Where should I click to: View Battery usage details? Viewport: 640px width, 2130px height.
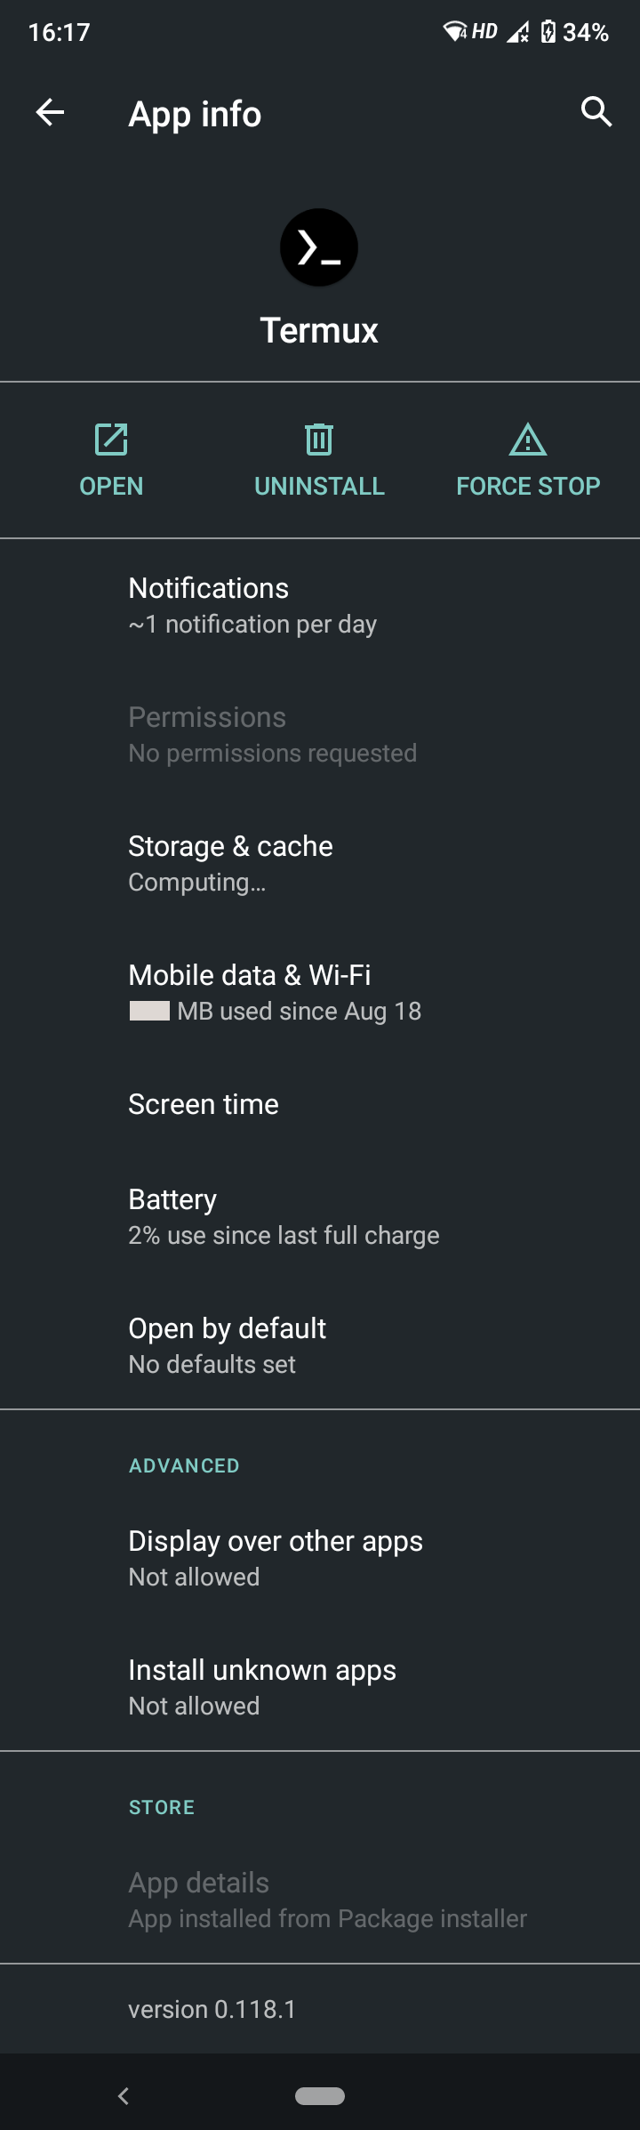click(x=320, y=1216)
